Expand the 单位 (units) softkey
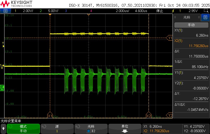The width and height of the screenshot is (210, 134). click(x=125, y=129)
